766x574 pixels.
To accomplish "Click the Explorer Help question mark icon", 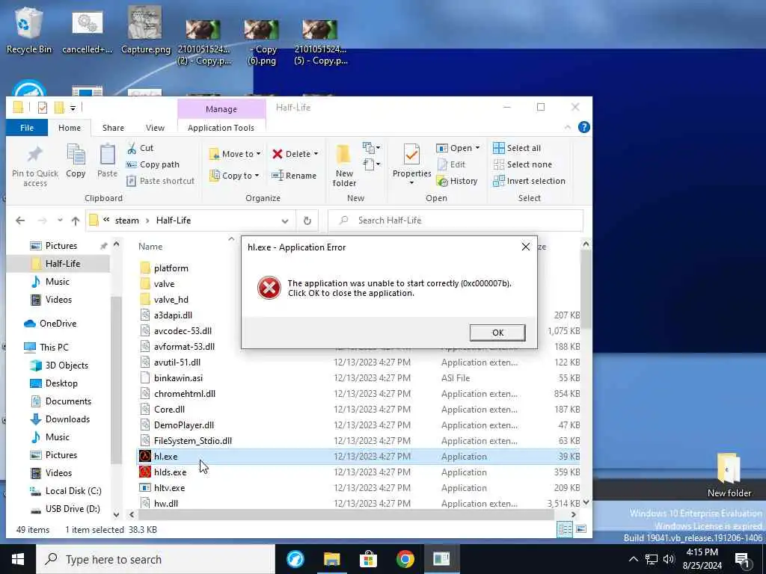I will [x=583, y=127].
